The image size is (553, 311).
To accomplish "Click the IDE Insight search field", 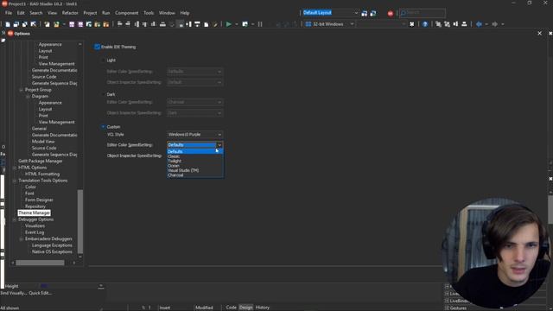I will point(423,13).
